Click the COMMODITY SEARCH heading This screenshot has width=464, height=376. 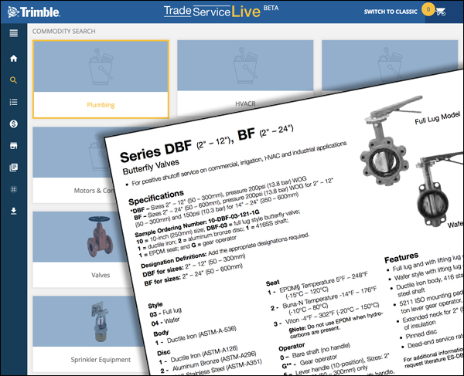pyautogui.click(x=64, y=32)
